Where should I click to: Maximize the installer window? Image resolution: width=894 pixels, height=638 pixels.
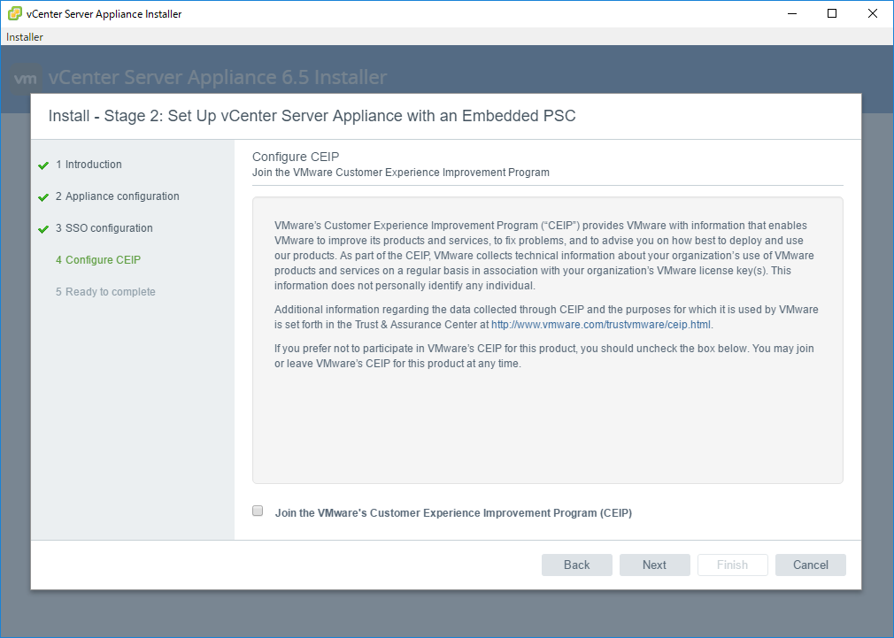pos(832,13)
